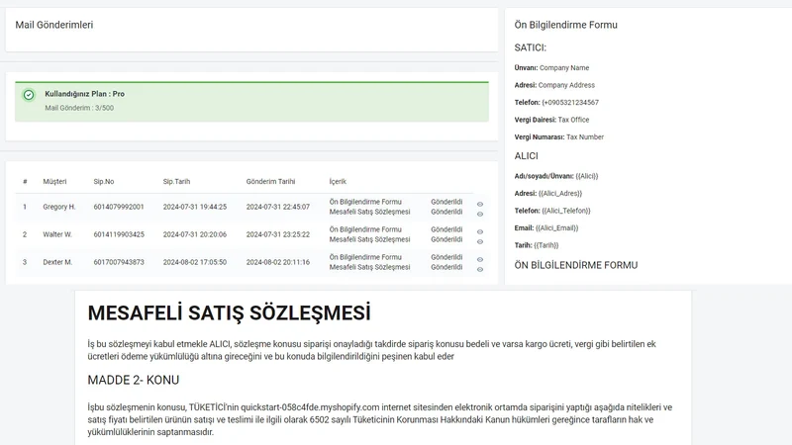Click order number 6017007943873
Image resolution: width=792 pixels, height=445 pixels.
(x=119, y=262)
